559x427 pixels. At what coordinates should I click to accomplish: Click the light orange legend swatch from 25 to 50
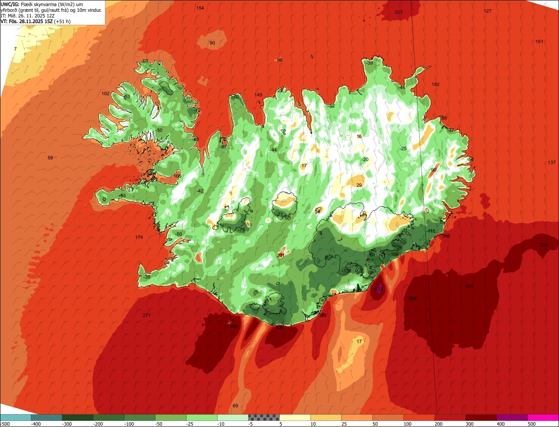coord(357,417)
